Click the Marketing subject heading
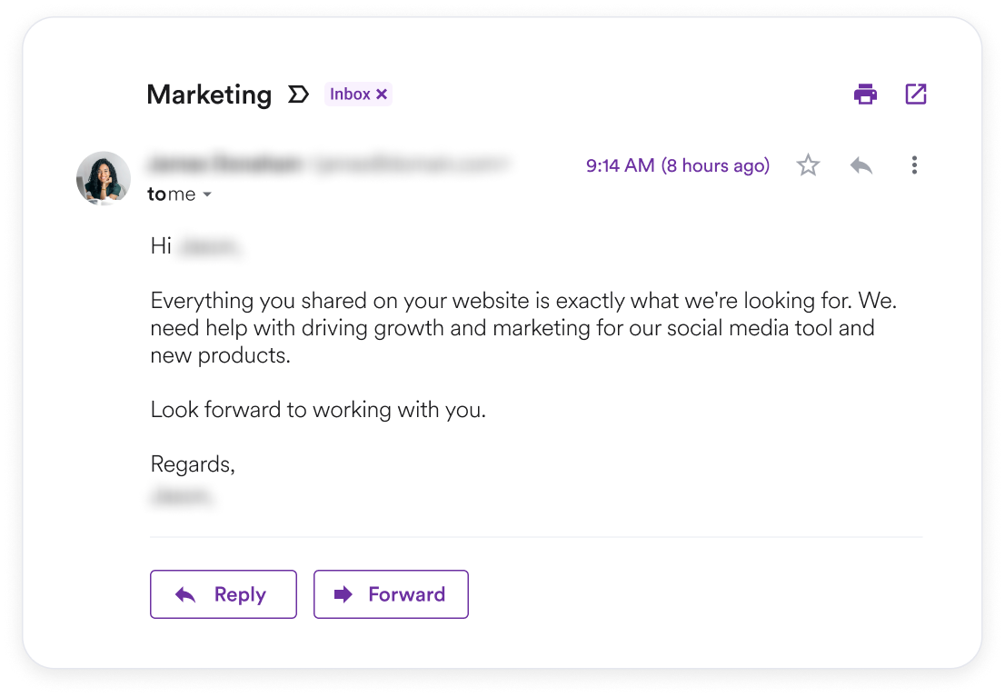 pos(209,95)
